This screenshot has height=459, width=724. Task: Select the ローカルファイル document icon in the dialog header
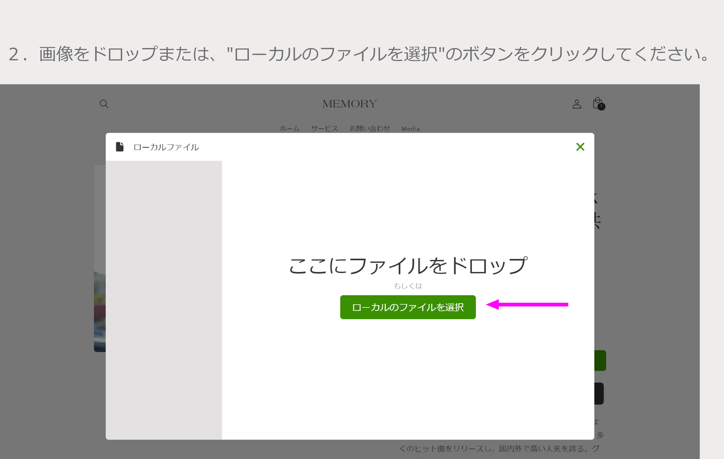coord(120,147)
